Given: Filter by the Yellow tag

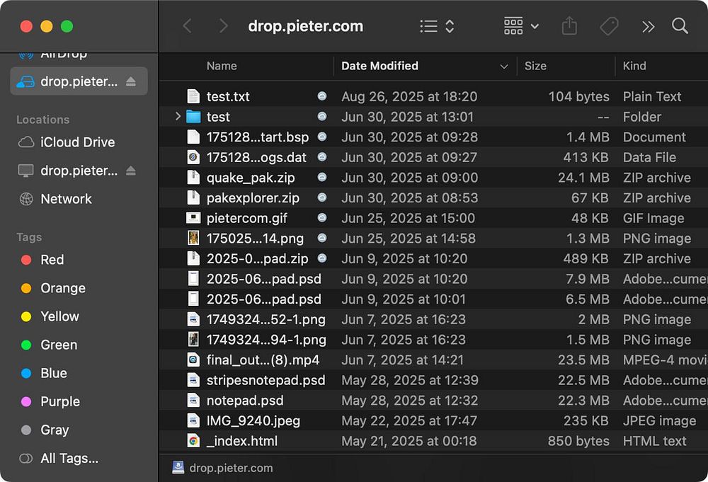Looking at the screenshot, I should coord(50,317).
